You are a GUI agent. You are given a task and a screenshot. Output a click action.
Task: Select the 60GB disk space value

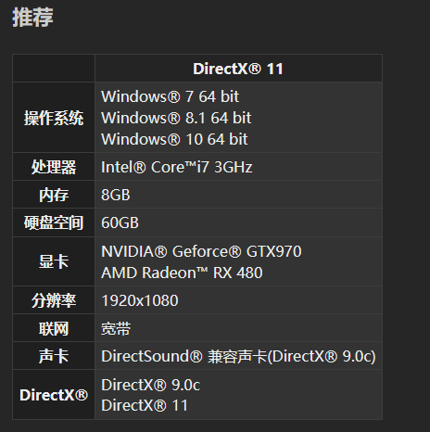[120, 222]
